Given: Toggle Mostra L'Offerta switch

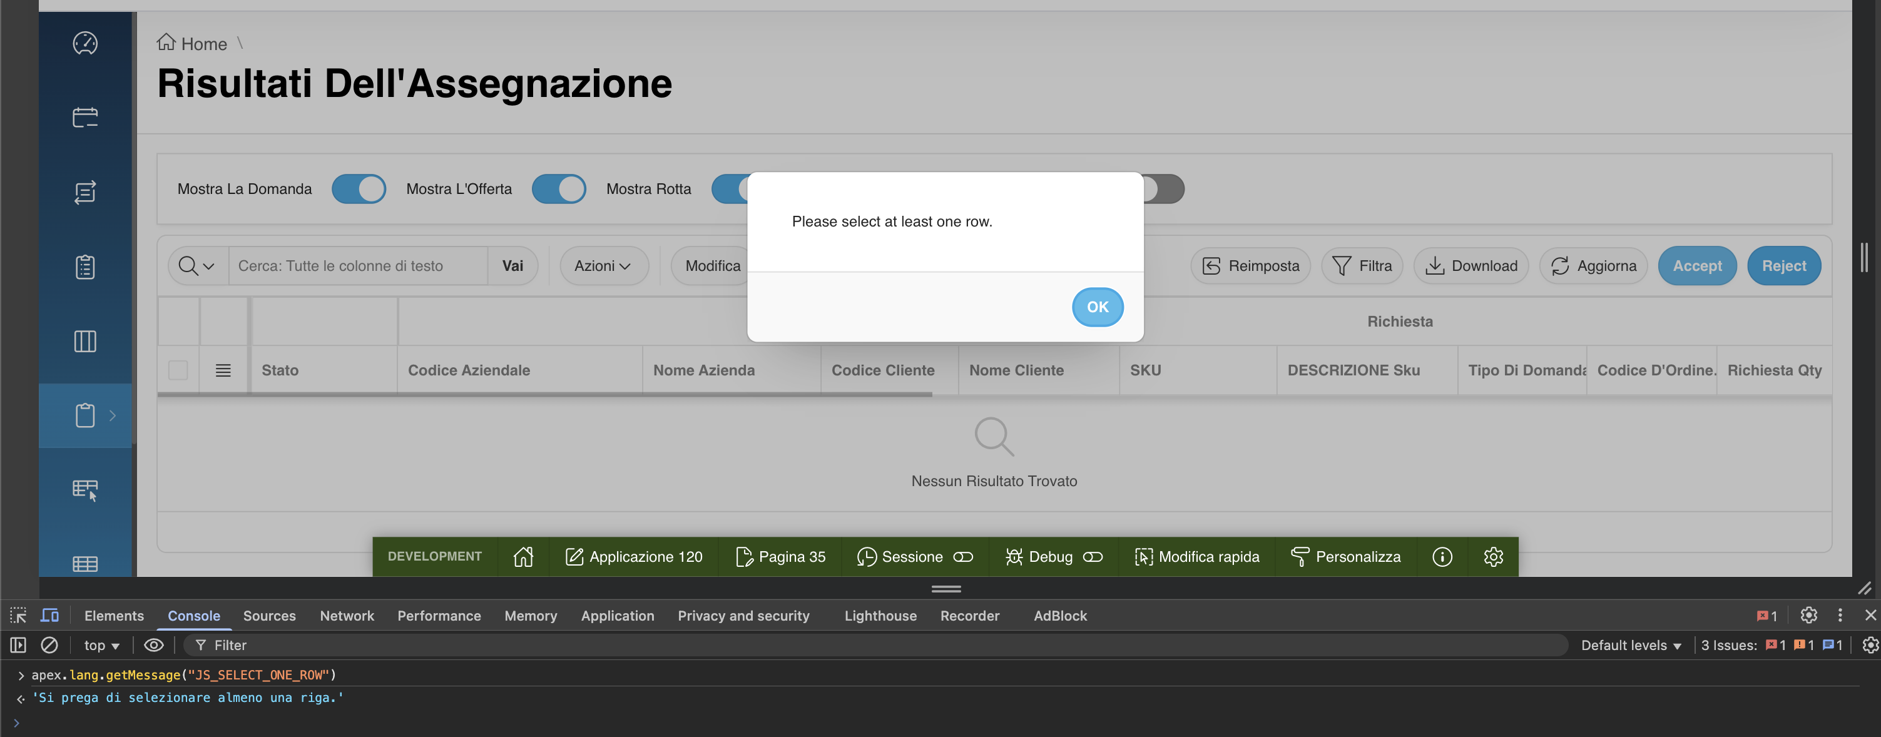Looking at the screenshot, I should 559,188.
